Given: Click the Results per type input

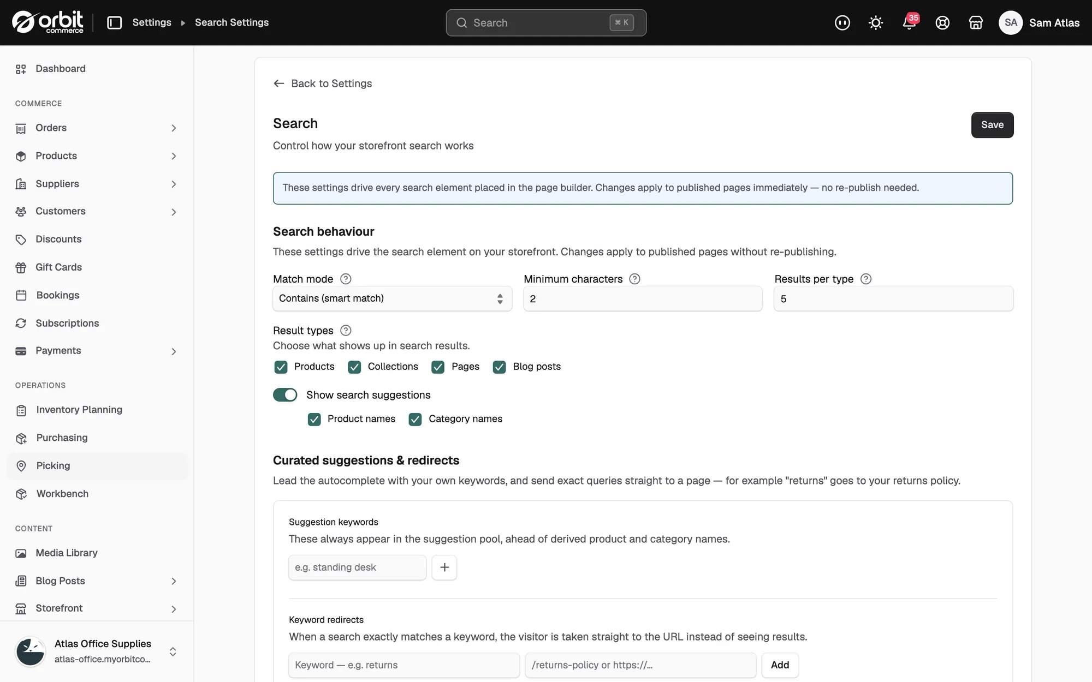Looking at the screenshot, I should (893, 298).
